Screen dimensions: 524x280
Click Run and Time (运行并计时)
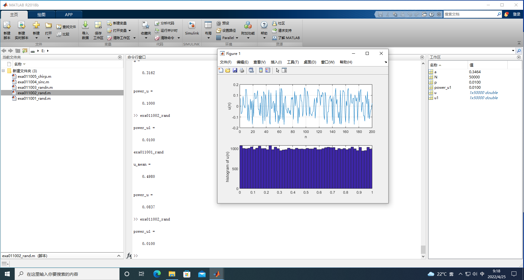[x=166, y=31]
